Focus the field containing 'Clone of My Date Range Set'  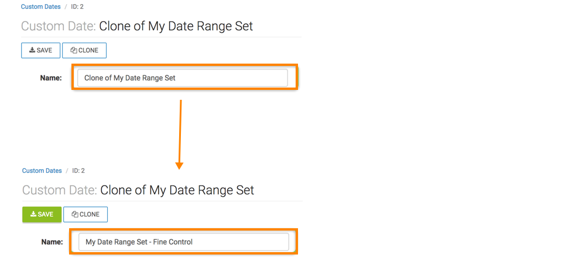182,78
